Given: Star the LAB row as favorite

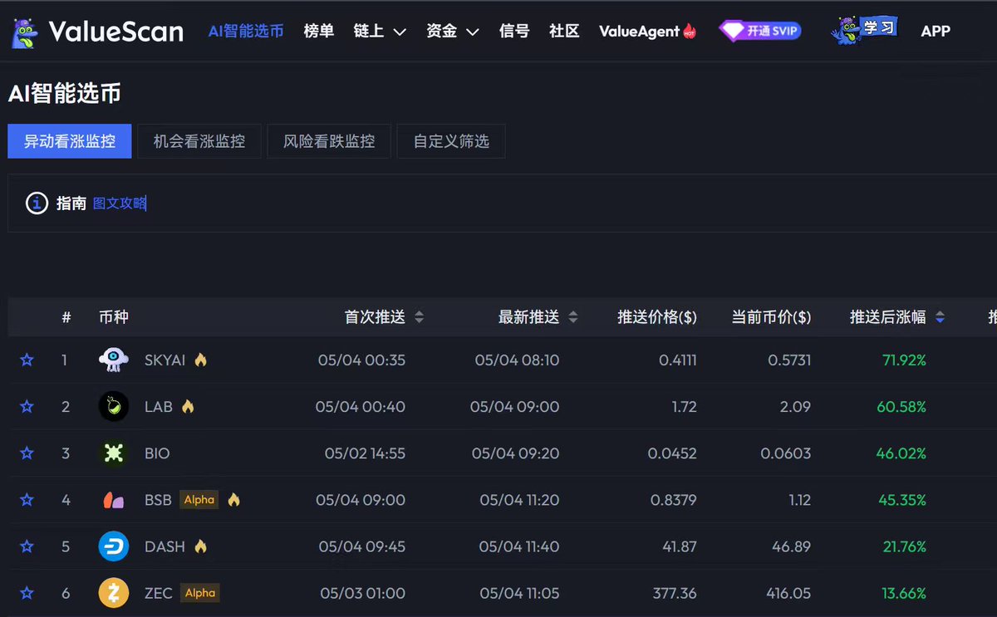Looking at the screenshot, I should coord(27,407).
